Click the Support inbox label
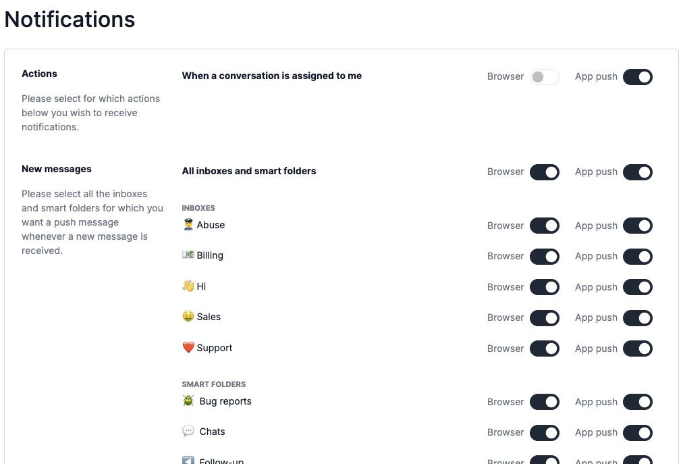The width and height of the screenshot is (683, 464). 215,348
